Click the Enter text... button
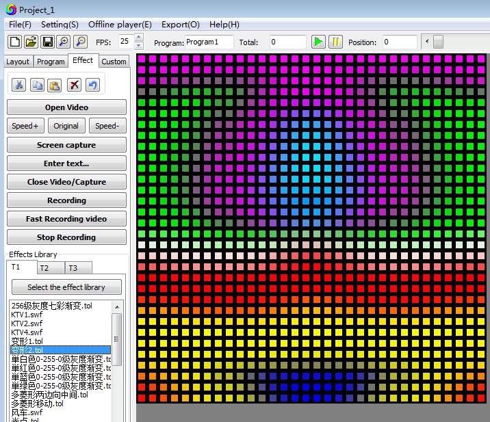Image resolution: width=490 pixels, height=422 pixels. (x=66, y=163)
